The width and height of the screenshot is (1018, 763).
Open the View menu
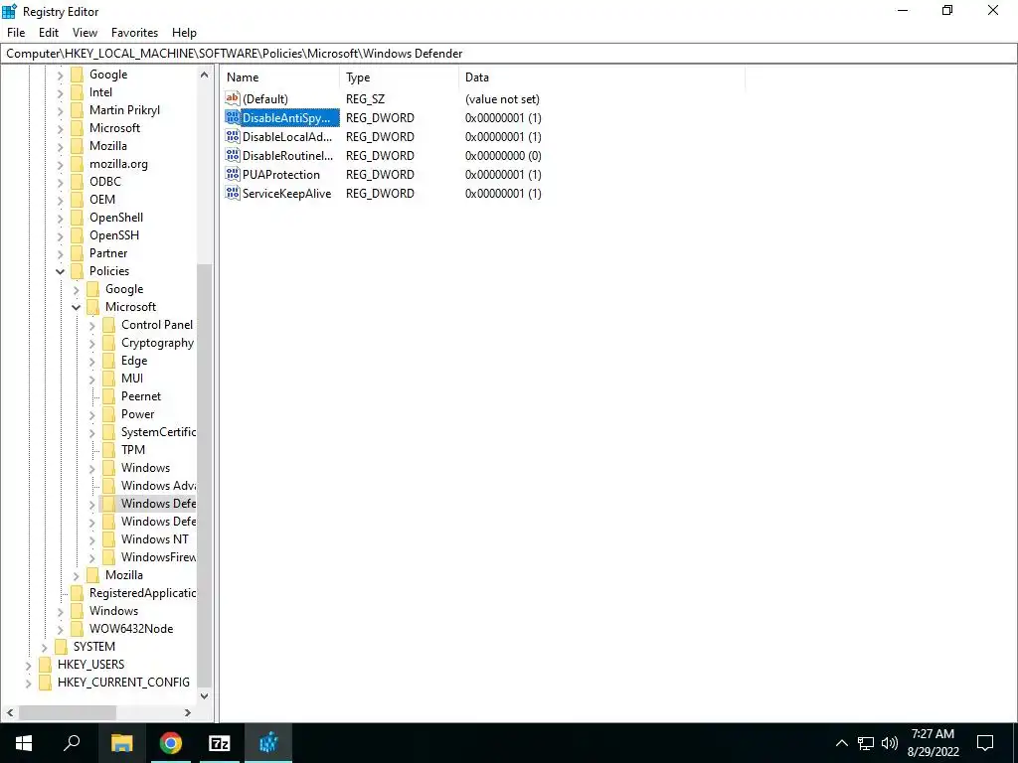[85, 33]
